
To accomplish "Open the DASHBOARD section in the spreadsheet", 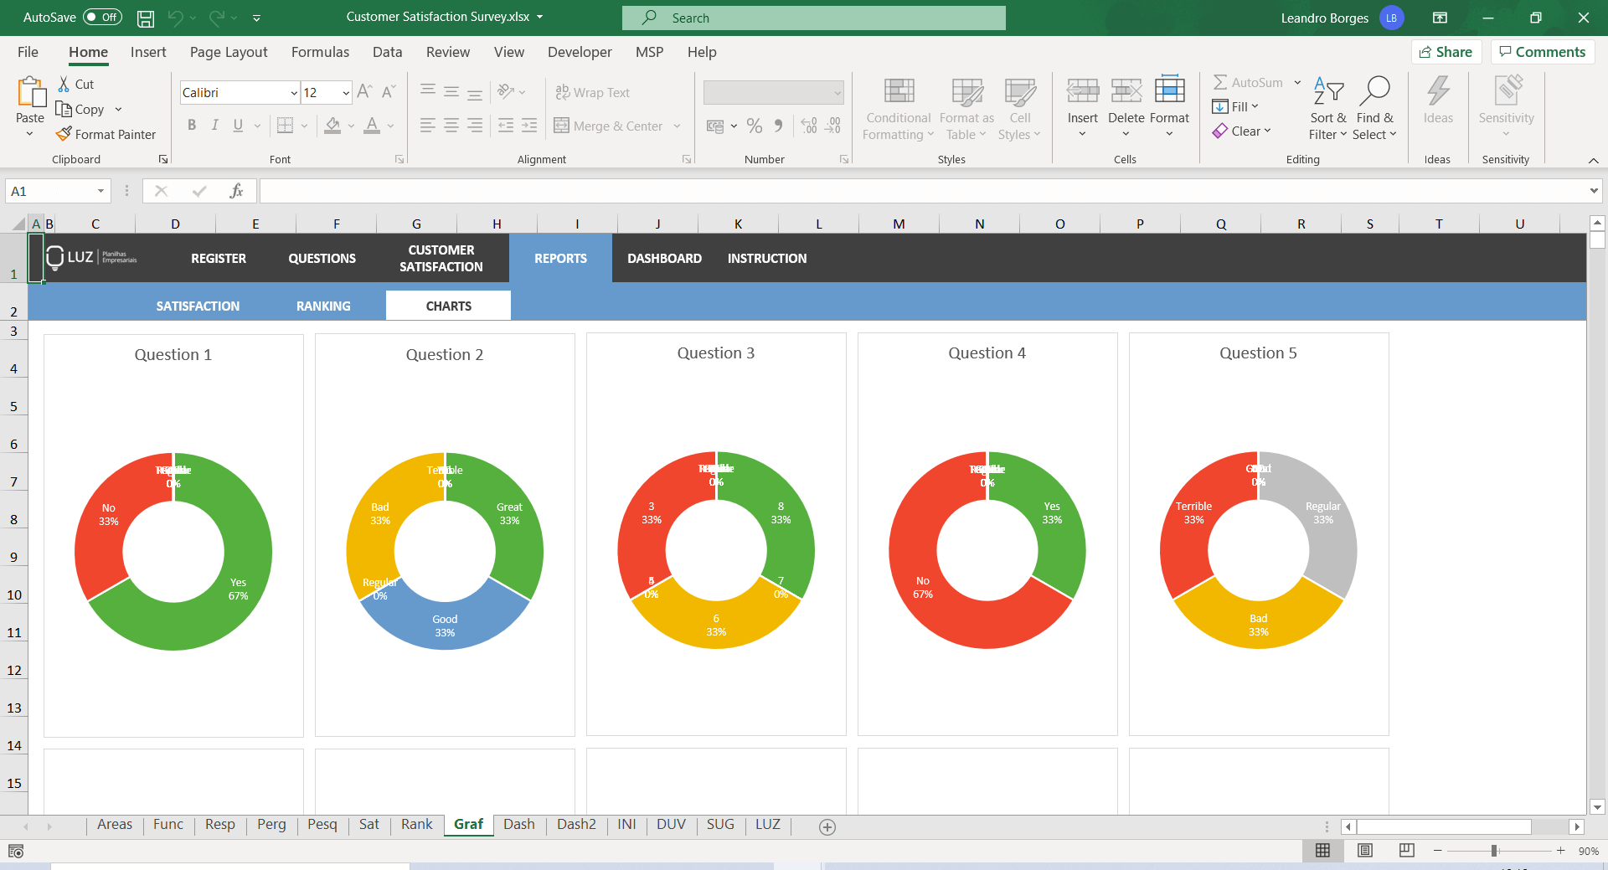I will pos(663,258).
